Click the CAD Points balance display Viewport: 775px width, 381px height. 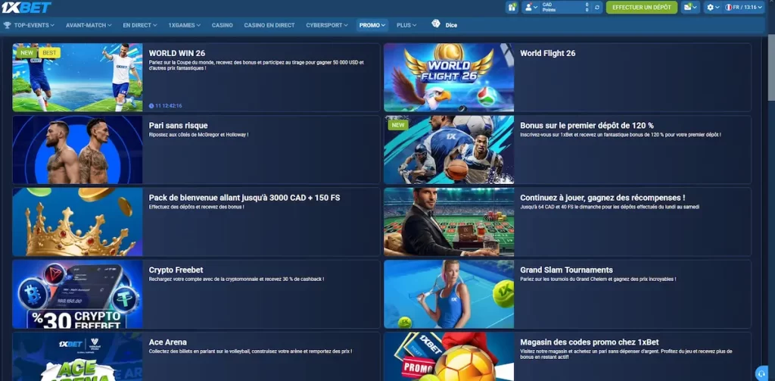coord(565,8)
